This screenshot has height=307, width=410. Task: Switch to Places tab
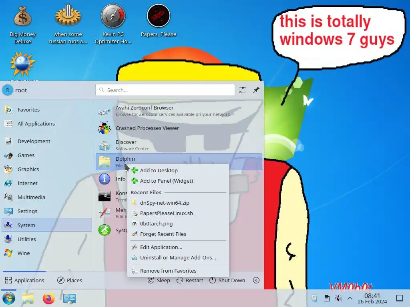click(x=70, y=280)
